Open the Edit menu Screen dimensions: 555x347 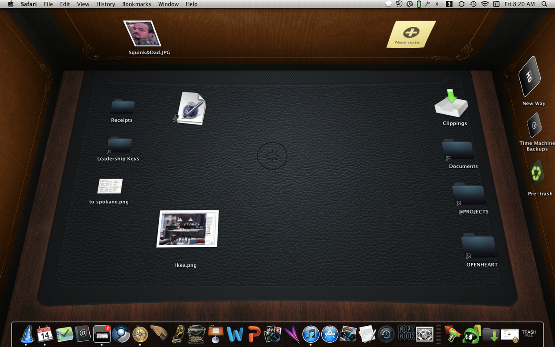65,4
